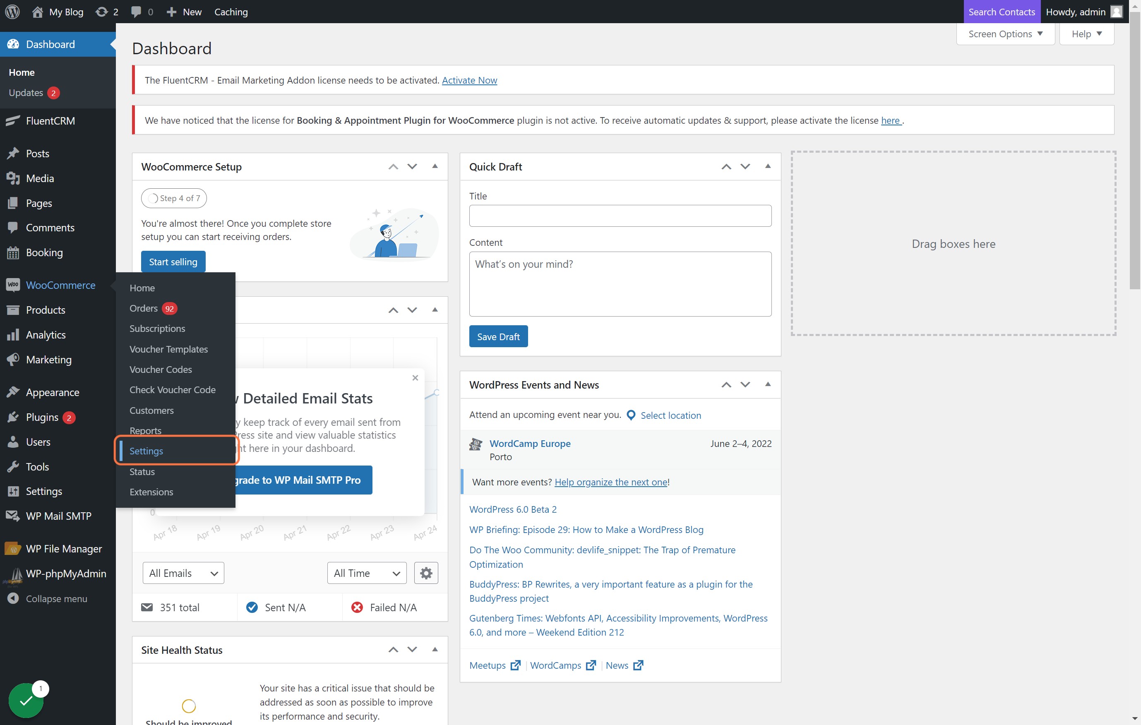Click the Save Draft button

498,336
